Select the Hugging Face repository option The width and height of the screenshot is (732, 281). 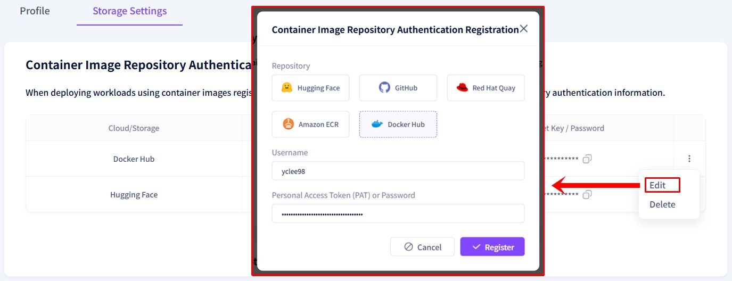click(x=310, y=88)
